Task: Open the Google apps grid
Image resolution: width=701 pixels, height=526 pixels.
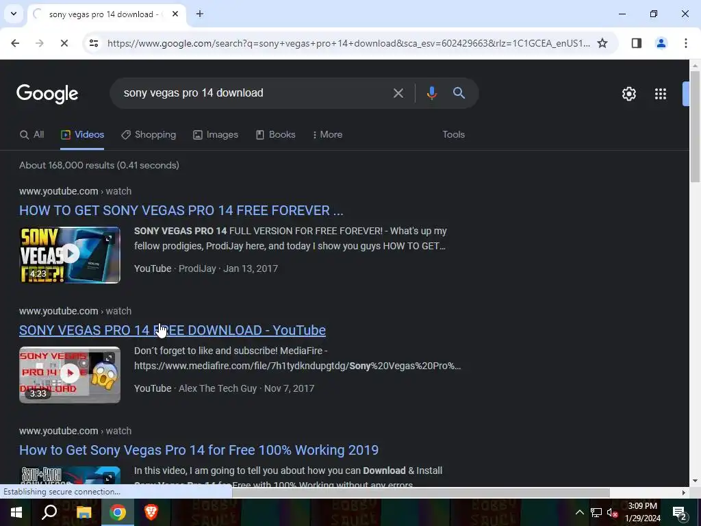Action: click(661, 93)
